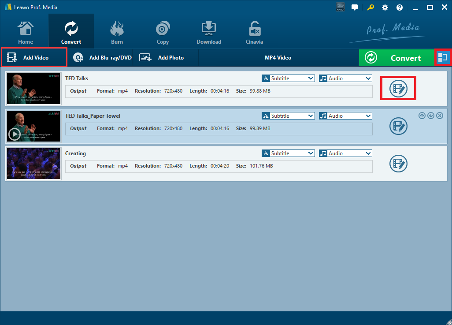The height and width of the screenshot is (325, 452).
Task: Move TED Talks_Paper Towel down in list
Action: click(431, 116)
